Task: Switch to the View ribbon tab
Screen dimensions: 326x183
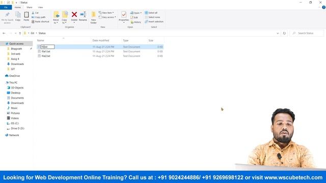Action: [x=40, y=8]
